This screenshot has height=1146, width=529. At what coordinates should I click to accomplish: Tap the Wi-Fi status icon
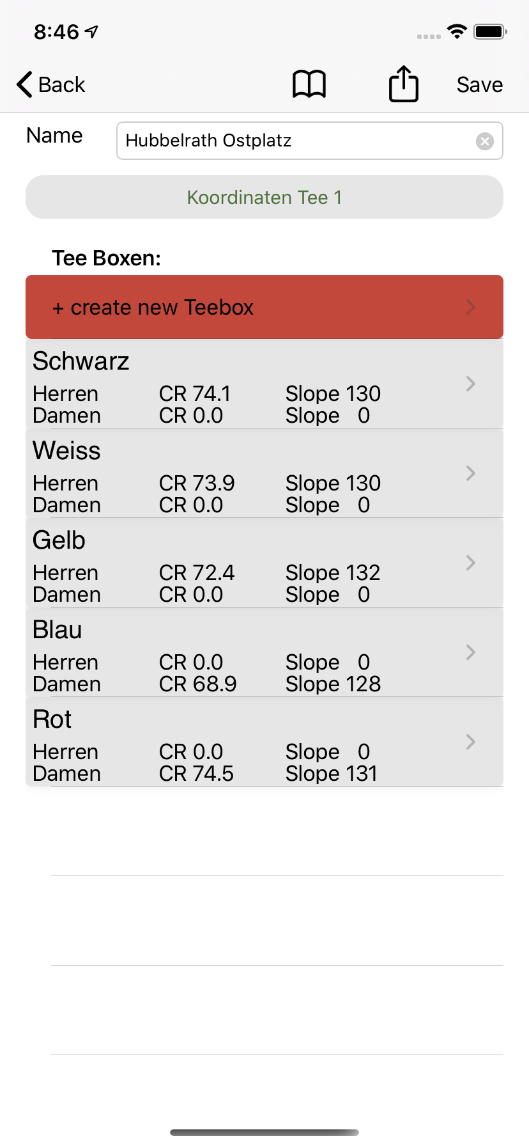point(457,31)
